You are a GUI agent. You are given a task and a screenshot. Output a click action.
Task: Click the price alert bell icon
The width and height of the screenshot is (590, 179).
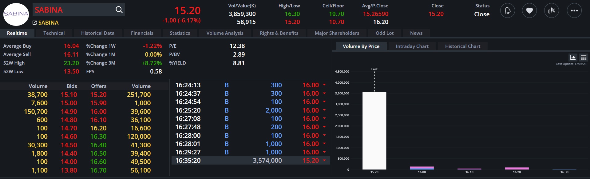(x=507, y=11)
